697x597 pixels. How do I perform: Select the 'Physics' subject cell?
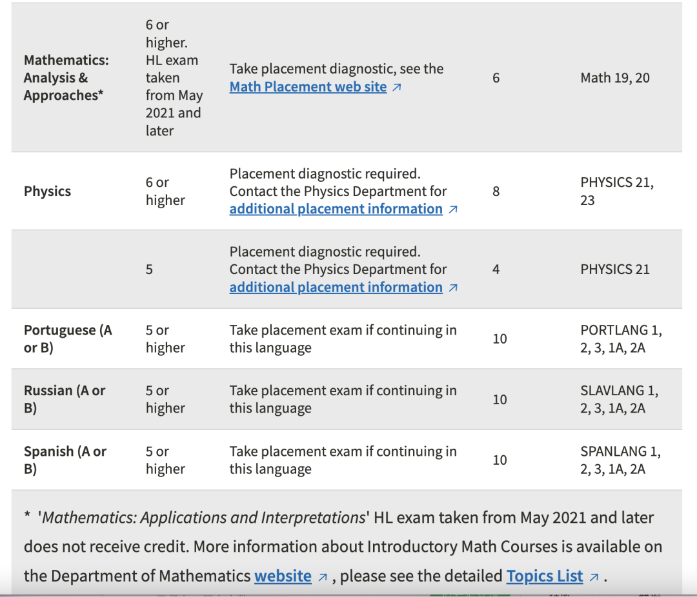[x=48, y=191]
